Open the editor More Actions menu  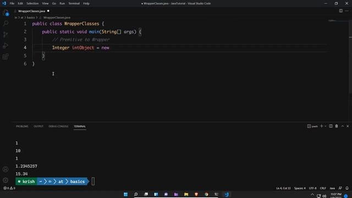click(x=347, y=11)
